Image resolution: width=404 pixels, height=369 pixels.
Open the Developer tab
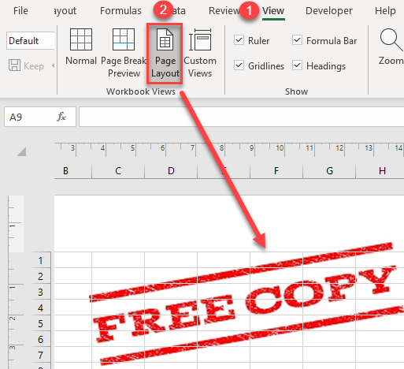(329, 11)
